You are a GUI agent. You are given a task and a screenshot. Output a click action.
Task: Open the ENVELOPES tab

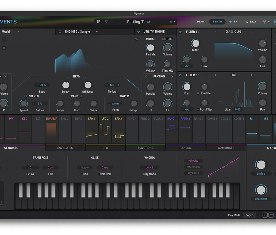click(65, 148)
